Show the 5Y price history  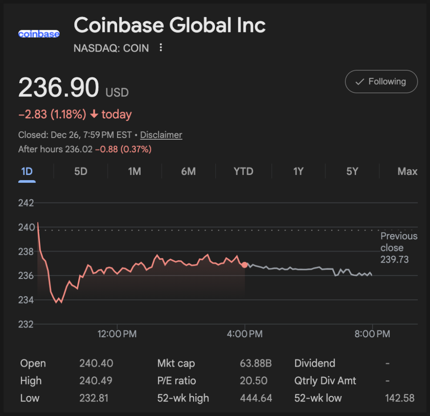(x=352, y=171)
